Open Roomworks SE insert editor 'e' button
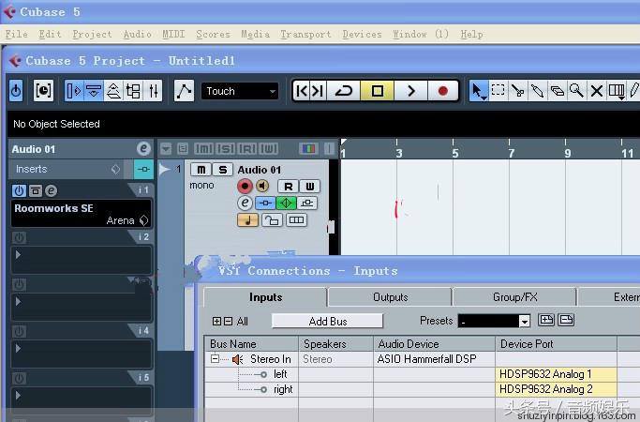Image resolution: width=640 pixels, height=422 pixels. coord(51,190)
